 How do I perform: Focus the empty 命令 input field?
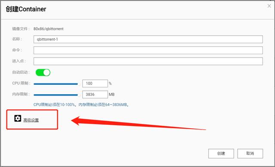pyautogui.click(x=148, y=50)
